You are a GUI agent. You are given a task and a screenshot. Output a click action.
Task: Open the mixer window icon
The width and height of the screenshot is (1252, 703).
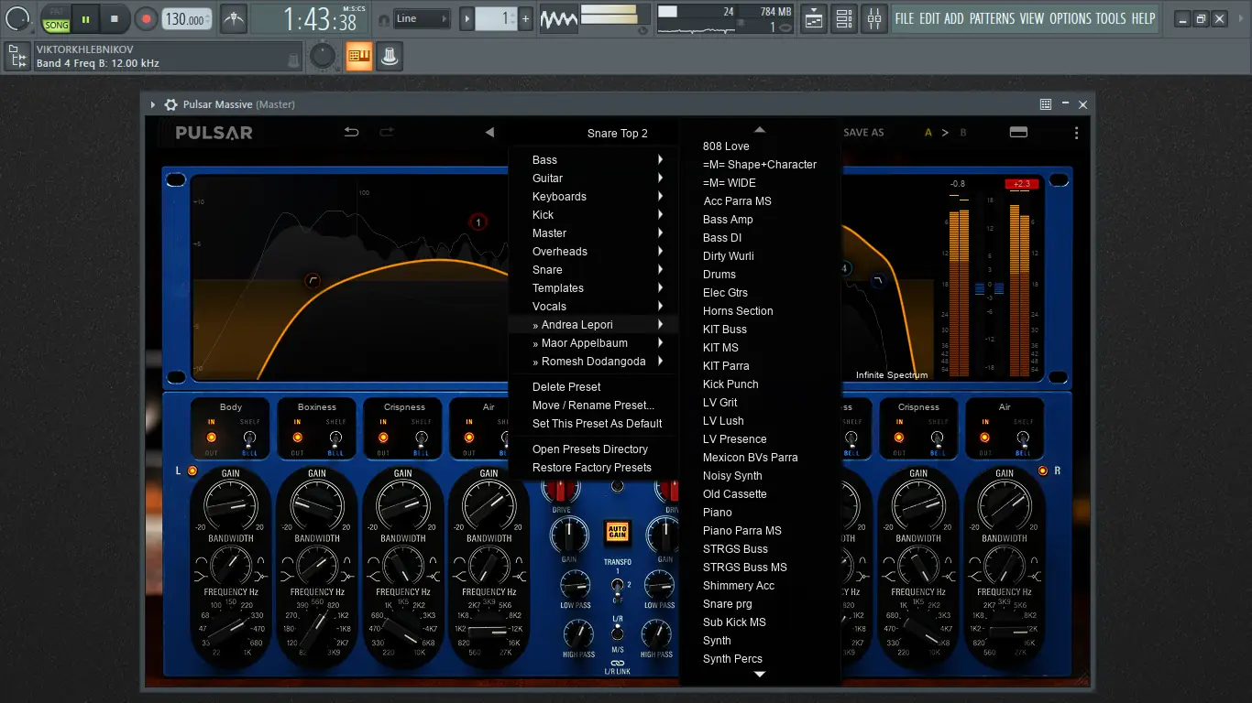(874, 18)
